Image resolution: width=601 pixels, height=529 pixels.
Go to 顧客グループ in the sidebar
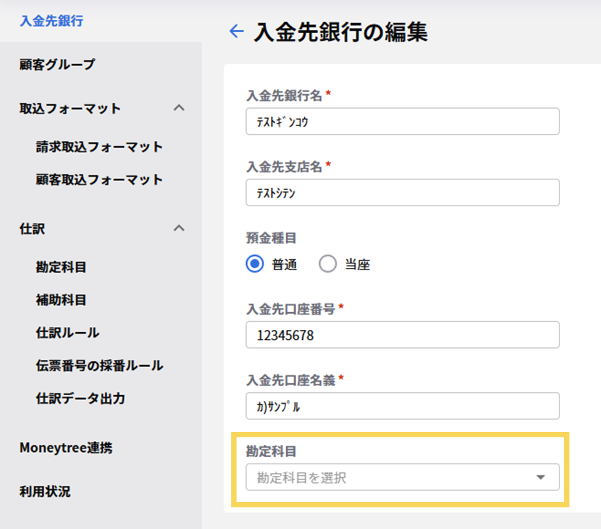57,64
